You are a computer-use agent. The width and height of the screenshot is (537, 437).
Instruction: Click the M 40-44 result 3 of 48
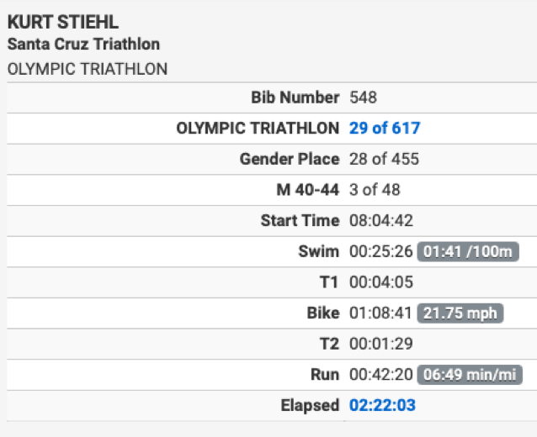pos(375,190)
